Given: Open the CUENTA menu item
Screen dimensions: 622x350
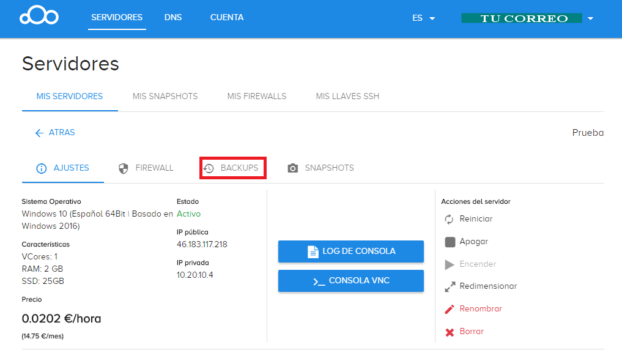Looking at the screenshot, I should point(227,18).
